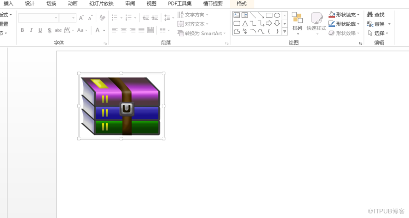Toggle underline formatting
409x218 pixels.
click(40, 30)
